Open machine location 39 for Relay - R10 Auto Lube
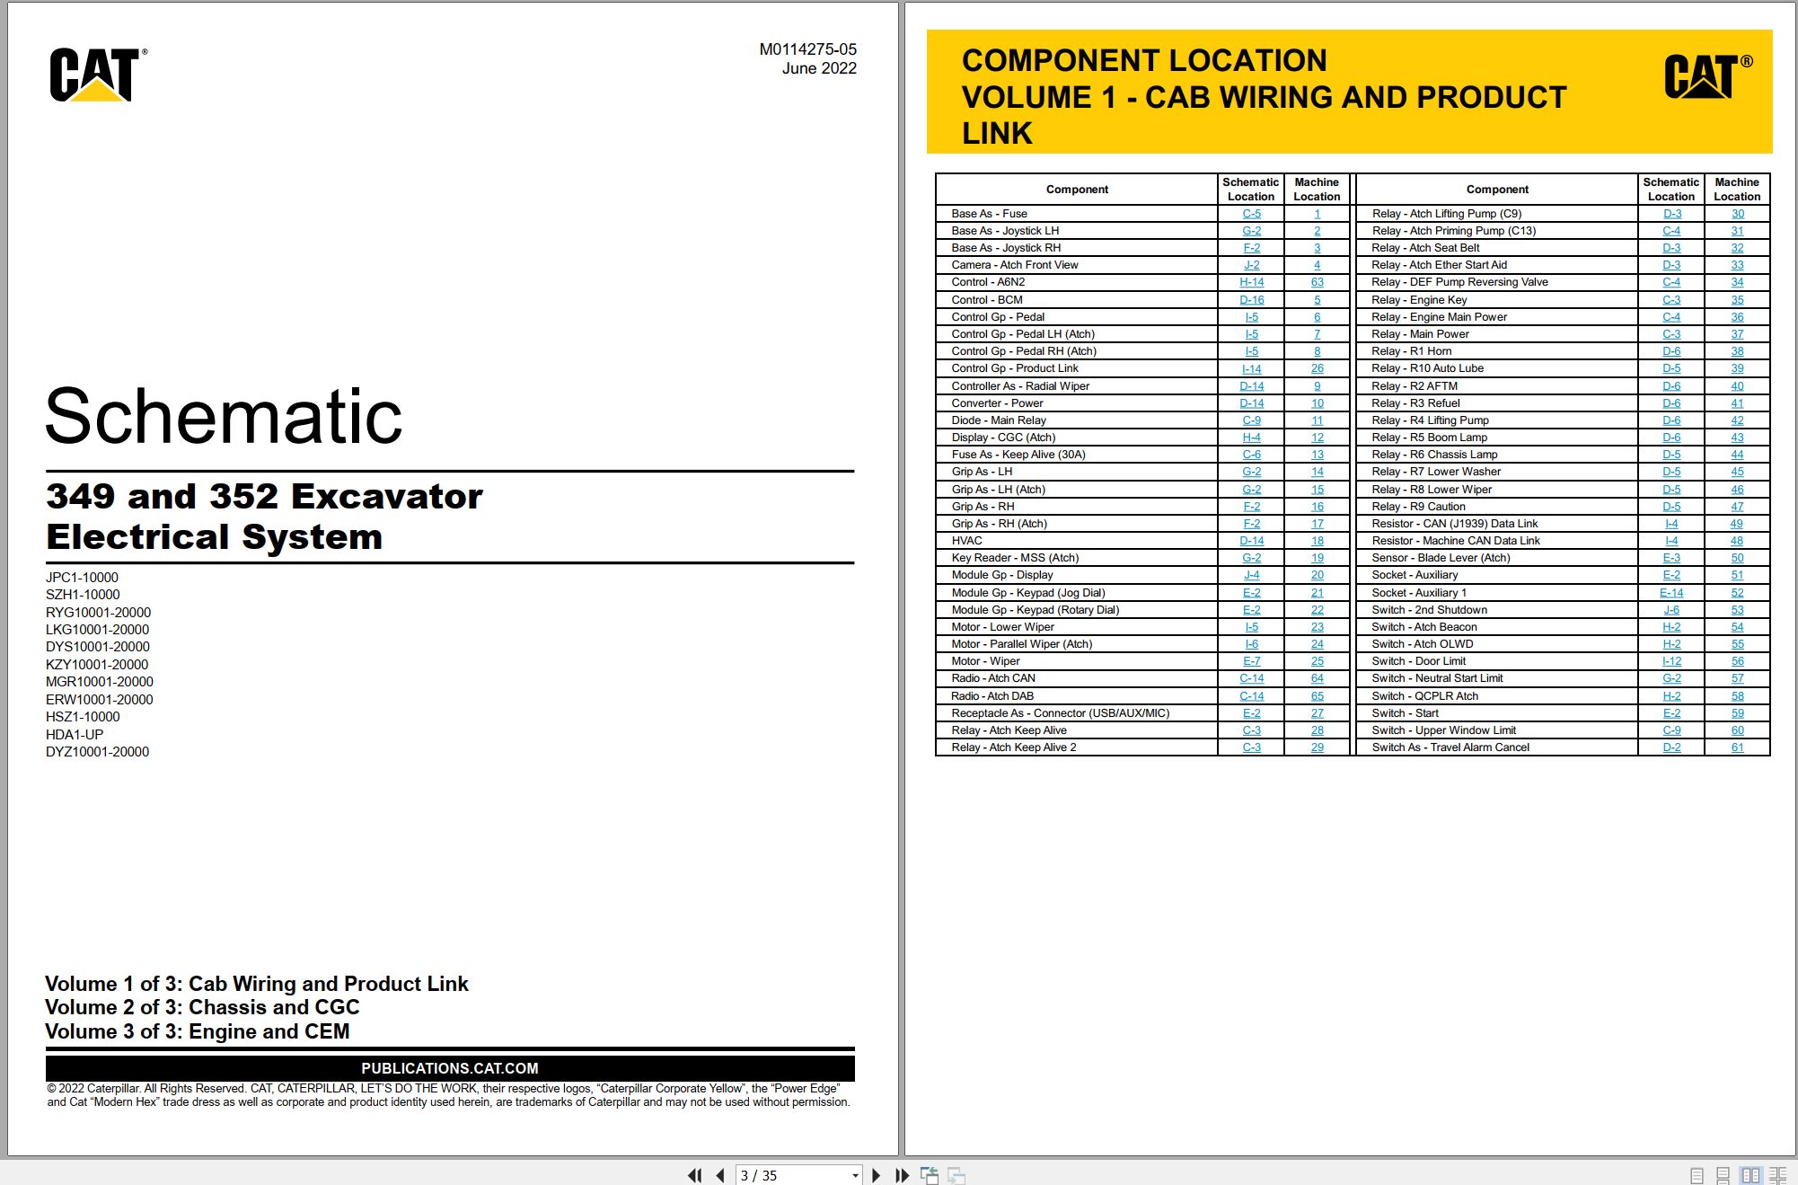Screen dimensions: 1798x1185 (1737, 368)
